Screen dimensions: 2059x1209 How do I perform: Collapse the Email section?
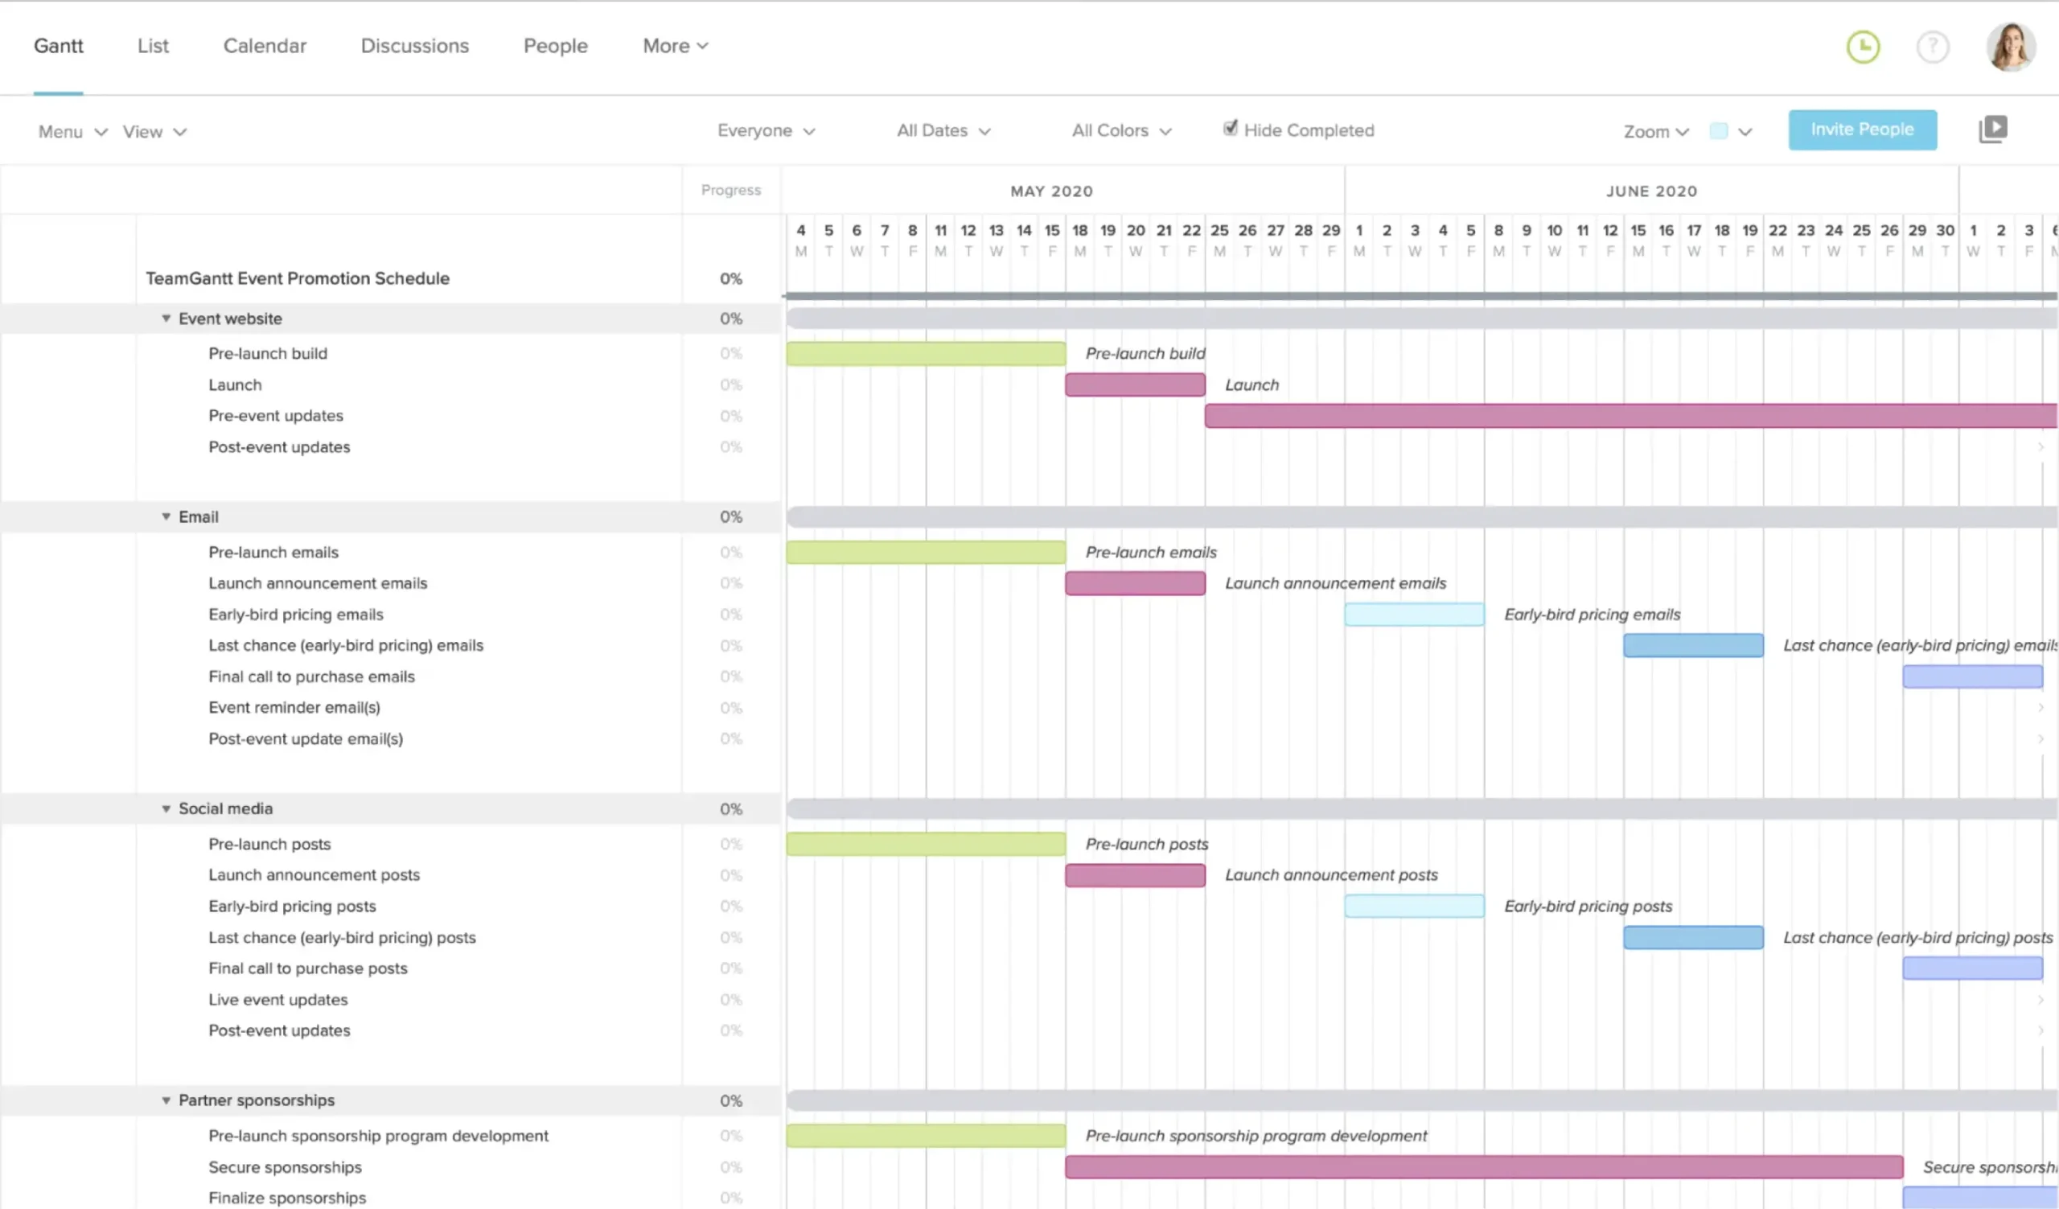pos(166,516)
